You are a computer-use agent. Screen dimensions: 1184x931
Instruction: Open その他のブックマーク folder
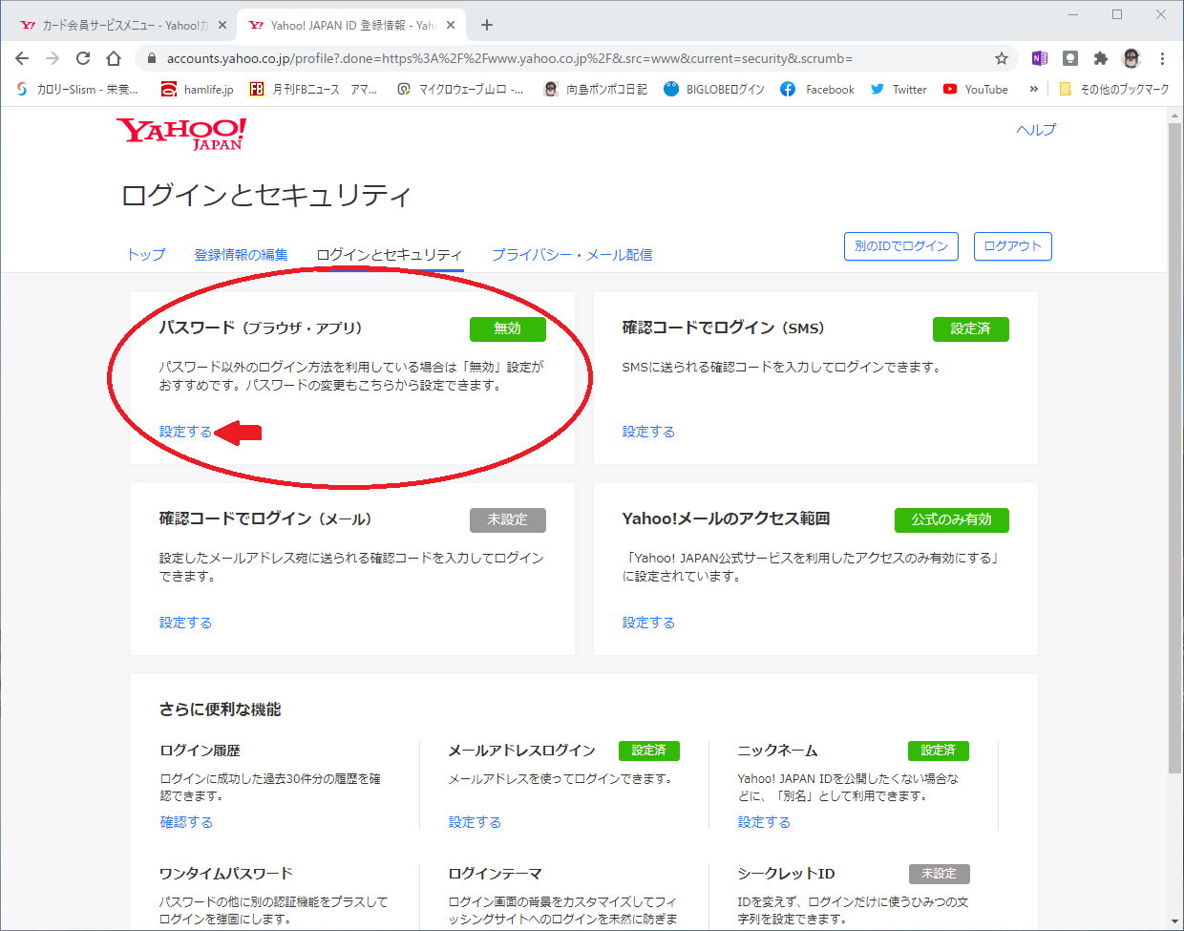[1113, 89]
